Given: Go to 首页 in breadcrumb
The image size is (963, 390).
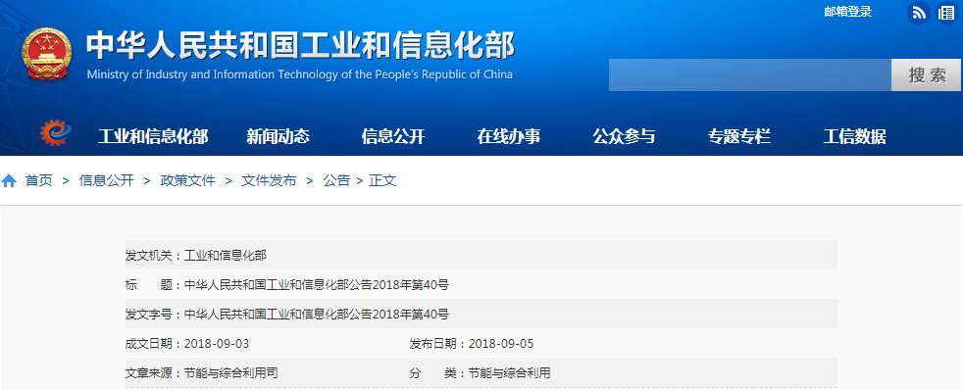Looking at the screenshot, I should tap(38, 180).
